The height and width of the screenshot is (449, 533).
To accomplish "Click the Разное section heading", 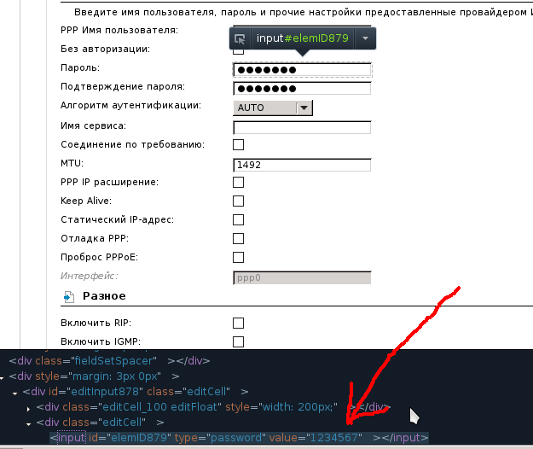I will 104,296.
